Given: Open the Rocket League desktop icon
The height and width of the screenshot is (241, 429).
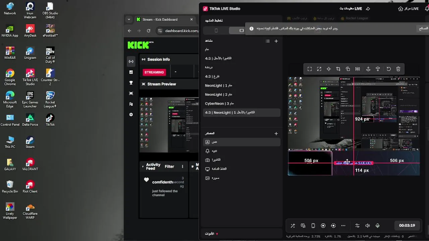Looking at the screenshot, I should [x=50, y=100].
